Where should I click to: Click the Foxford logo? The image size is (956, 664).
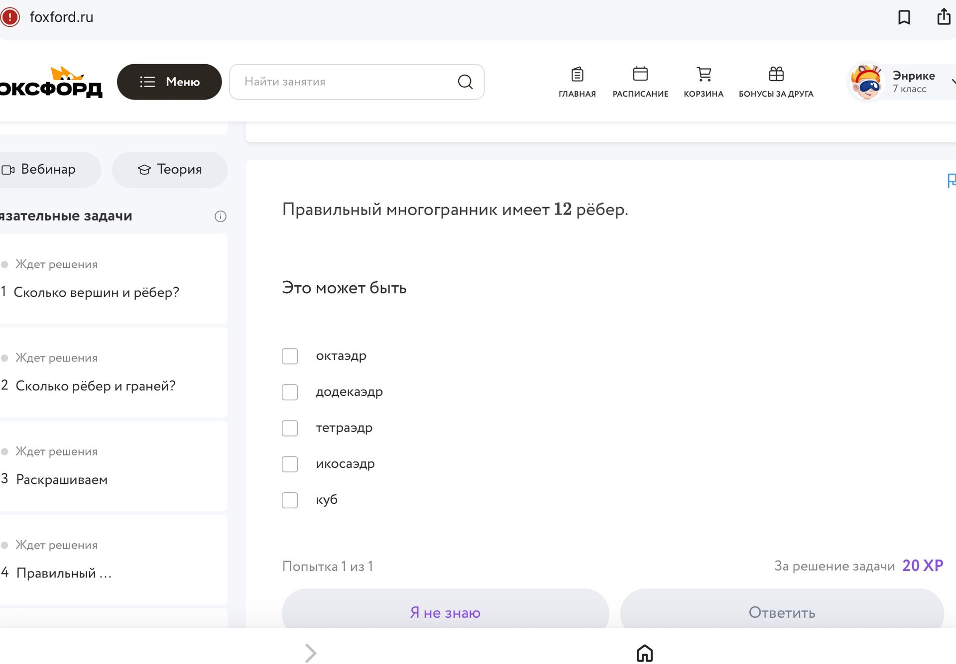[51, 82]
